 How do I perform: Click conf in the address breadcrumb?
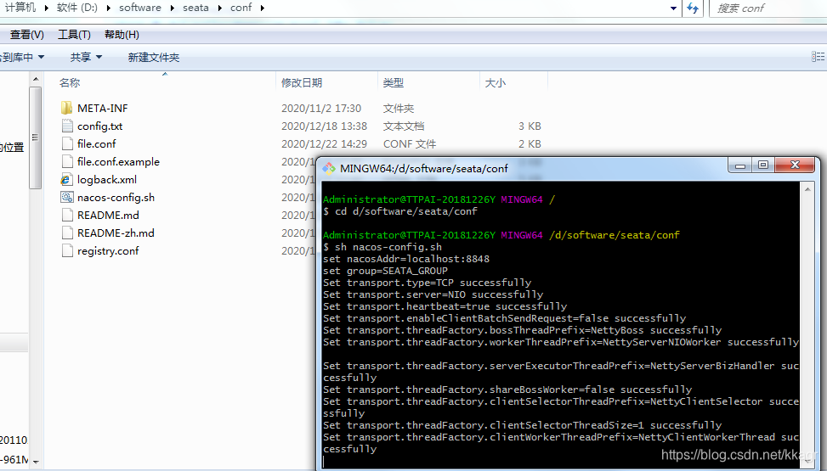pos(241,8)
